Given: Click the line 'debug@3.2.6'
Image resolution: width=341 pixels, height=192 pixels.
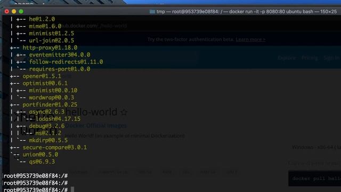Looking at the screenshot, I should [x=47, y=126].
